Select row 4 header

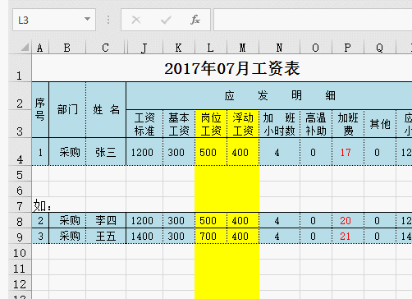coord(20,152)
